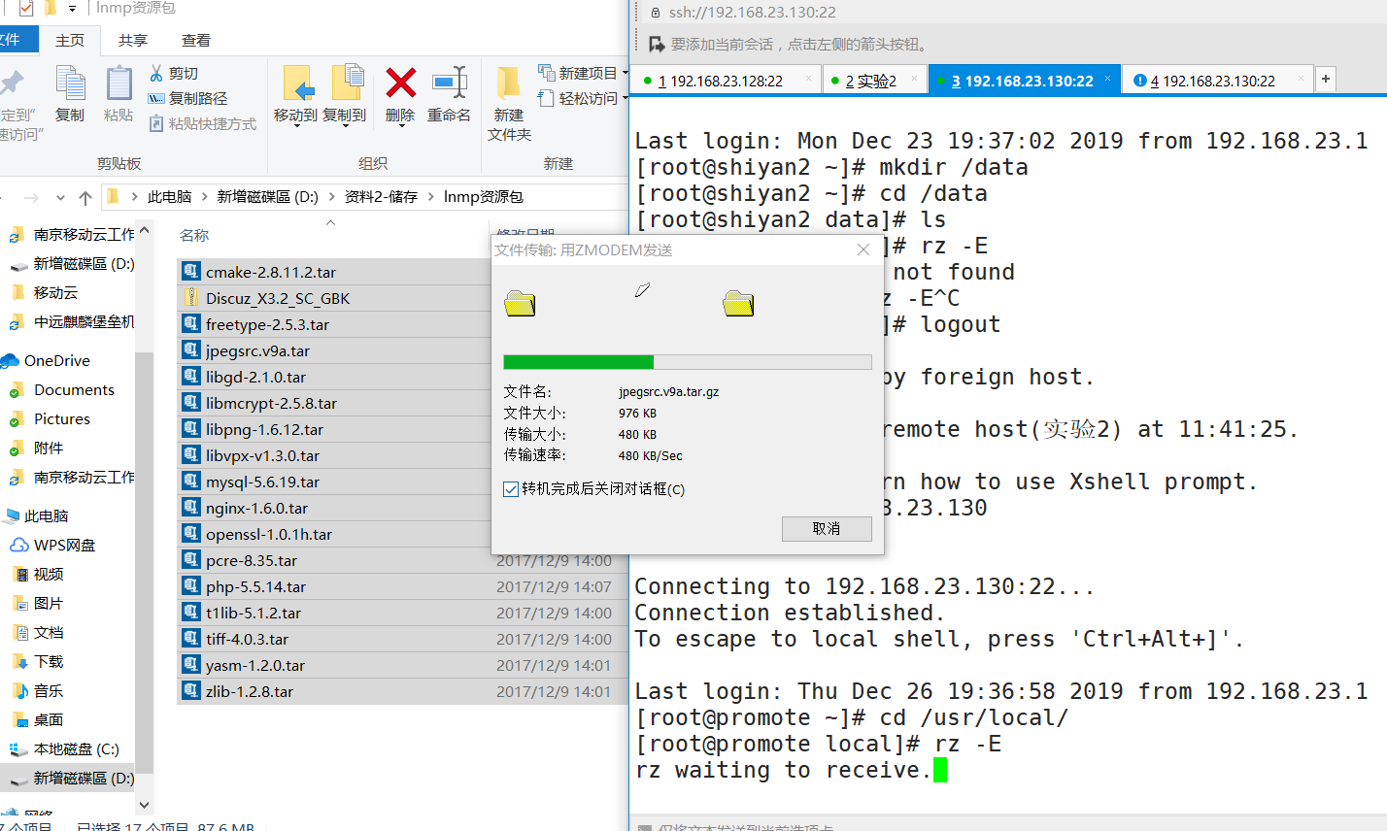Click the destination folder icon in transfer dialog

pyautogui.click(x=738, y=303)
